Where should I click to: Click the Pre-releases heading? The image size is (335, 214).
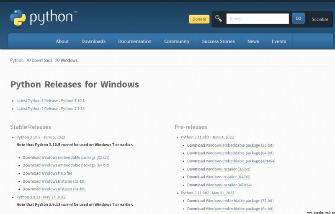coord(191,127)
